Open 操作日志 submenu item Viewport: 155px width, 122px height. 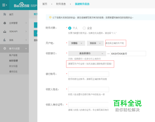tap(13, 72)
